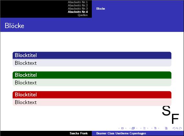Click the section navigation icon
Image resolution: width=184 pixels, height=136 pixels.
click(x=155, y=128)
